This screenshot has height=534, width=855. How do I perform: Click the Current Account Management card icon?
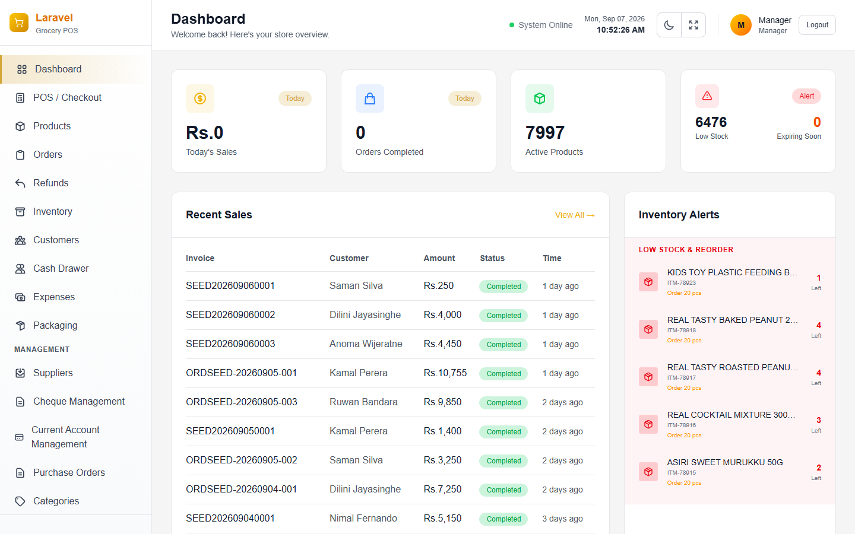coord(19,437)
